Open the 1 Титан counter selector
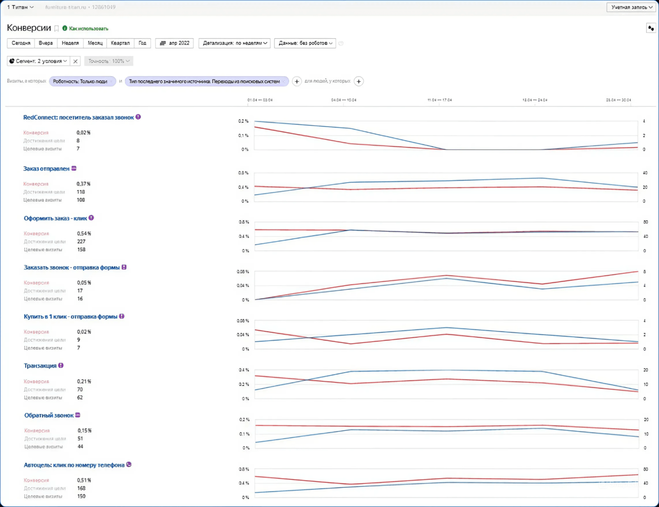 click(x=20, y=7)
